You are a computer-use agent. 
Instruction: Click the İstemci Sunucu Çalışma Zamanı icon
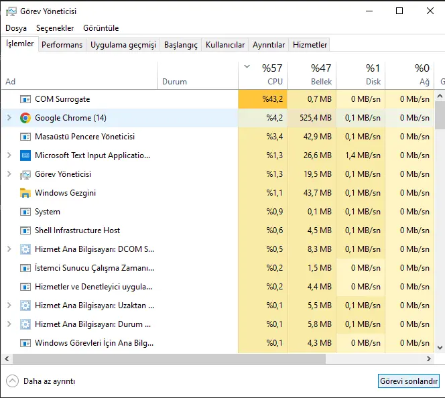point(25,268)
